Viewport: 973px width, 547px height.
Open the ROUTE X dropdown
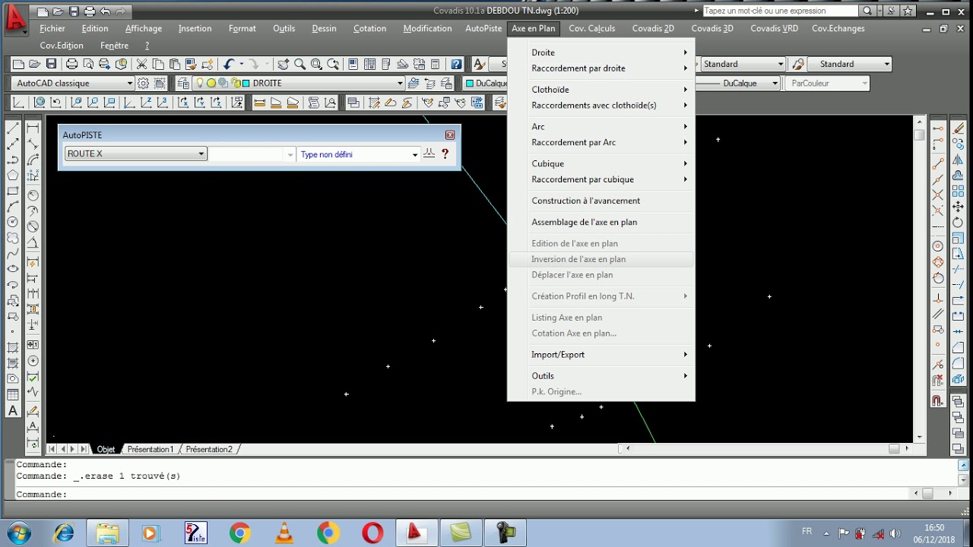click(x=135, y=154)
